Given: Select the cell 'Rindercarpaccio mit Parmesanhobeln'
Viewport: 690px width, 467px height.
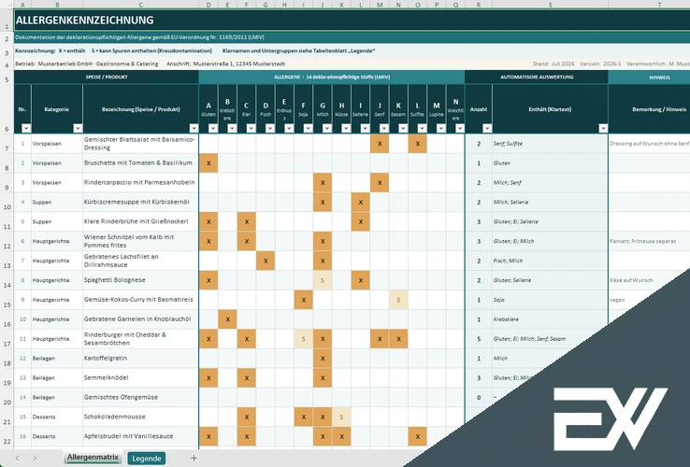Looking at the screenshot, I should [x=140, y=182].
